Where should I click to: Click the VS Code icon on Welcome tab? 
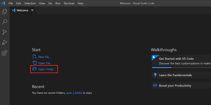[x=14, y=10]
